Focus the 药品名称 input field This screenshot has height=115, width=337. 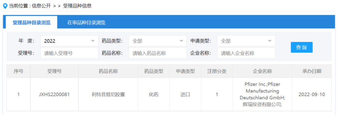click(x=158, y=53)
